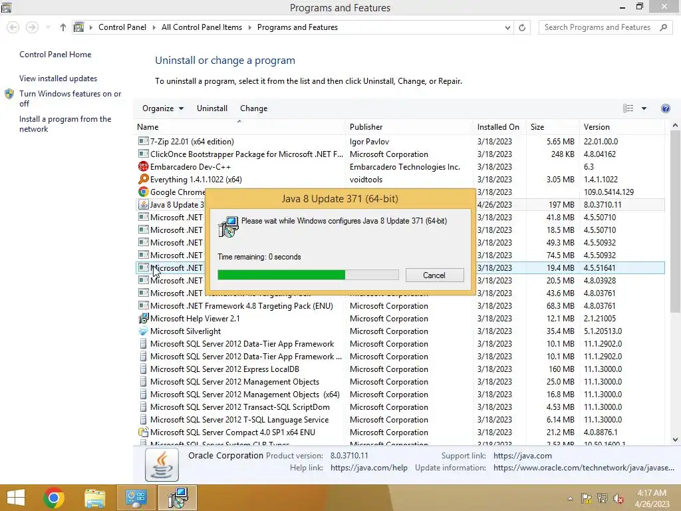
Task: Open the https://java.com support link
Action: [523, 455]
